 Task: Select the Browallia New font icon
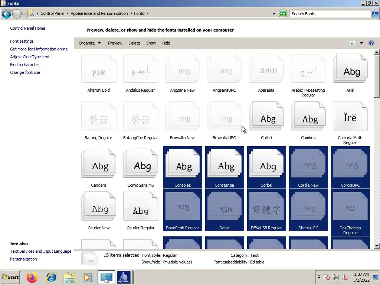point(183,116)
